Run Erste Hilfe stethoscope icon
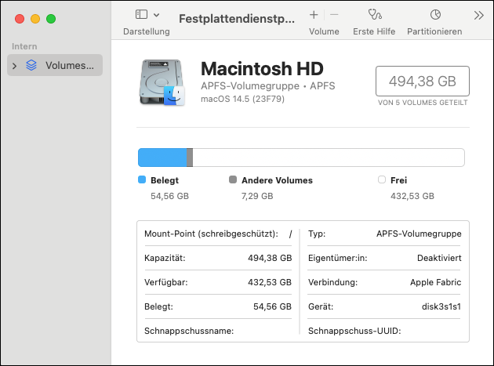The image size is (494, 366). (375, 14)
